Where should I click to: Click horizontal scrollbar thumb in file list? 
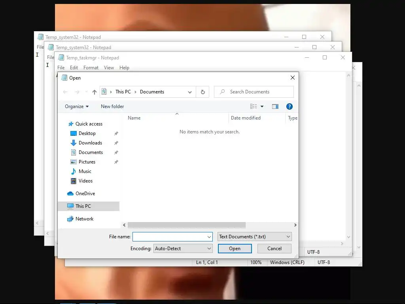pyautogui.click(x=187, y=225)
